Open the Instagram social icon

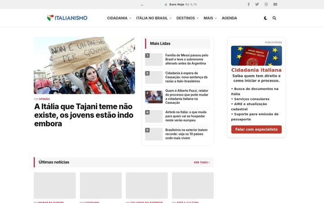click(x=266, y=5)
